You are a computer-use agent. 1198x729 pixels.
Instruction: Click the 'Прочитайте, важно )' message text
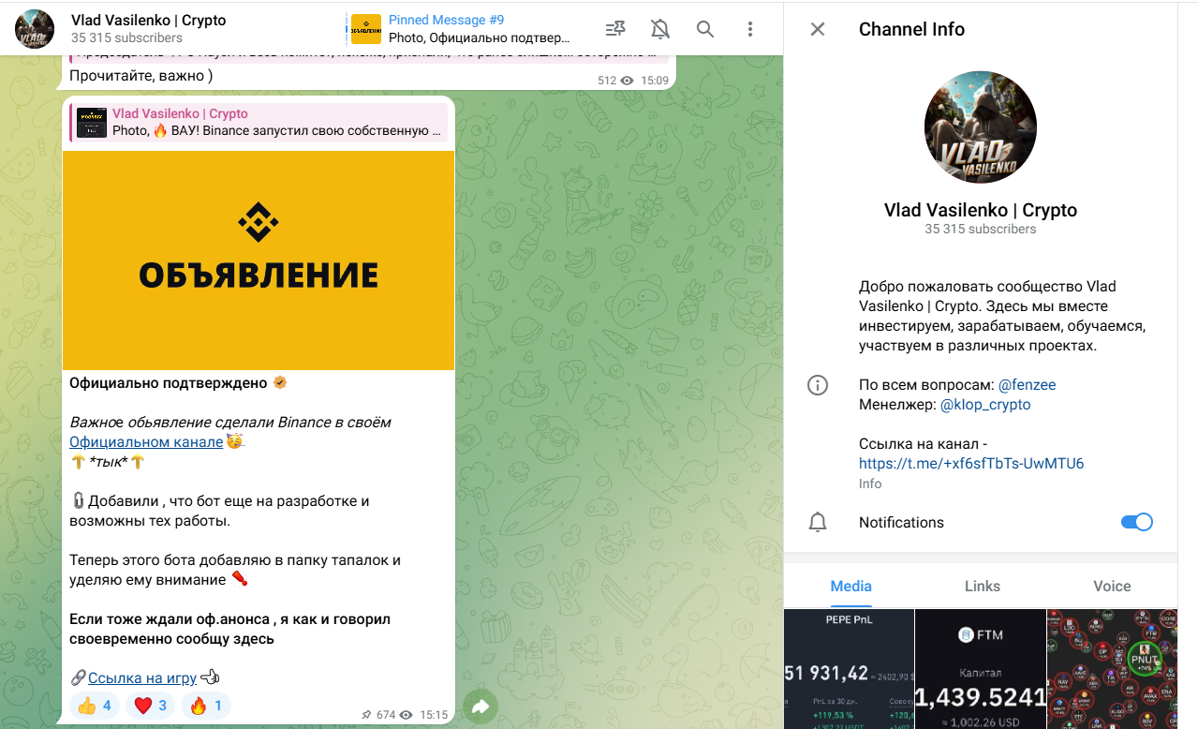coord(141,75)
